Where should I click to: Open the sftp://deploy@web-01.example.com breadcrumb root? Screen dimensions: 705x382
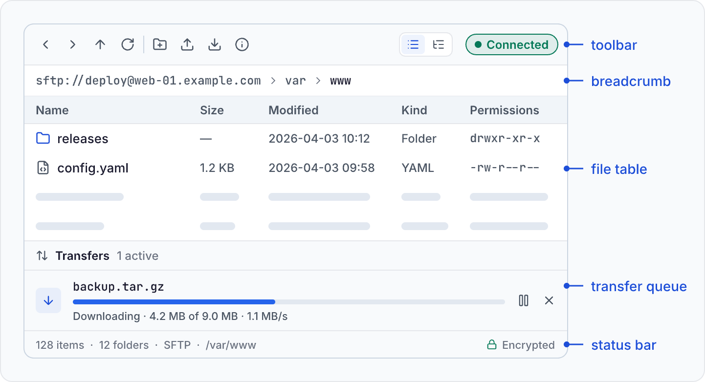[148, 81]
